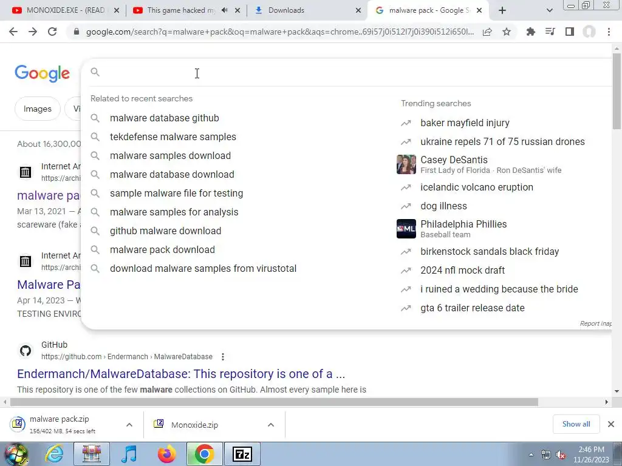Show hidden tray icons arrow
Viewport: 622px width, 466px height.
pos(531,454)
